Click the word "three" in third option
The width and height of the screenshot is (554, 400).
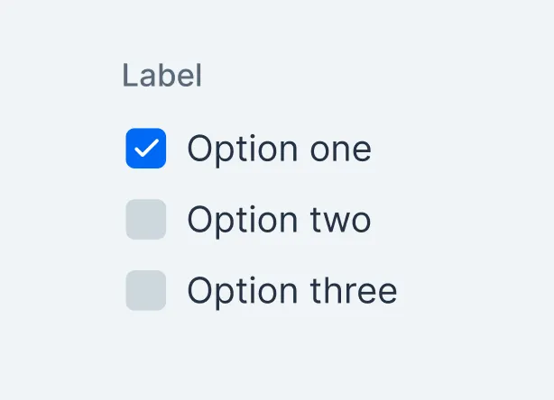[x=354, y=290]
